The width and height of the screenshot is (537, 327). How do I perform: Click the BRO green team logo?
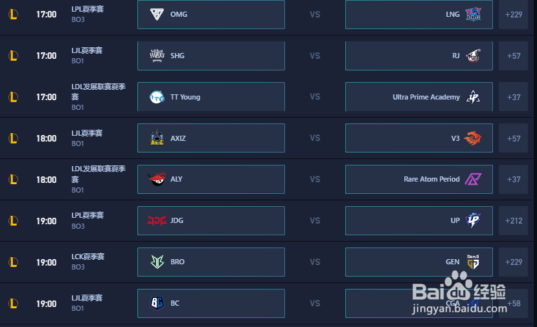(x=157, y=262)
